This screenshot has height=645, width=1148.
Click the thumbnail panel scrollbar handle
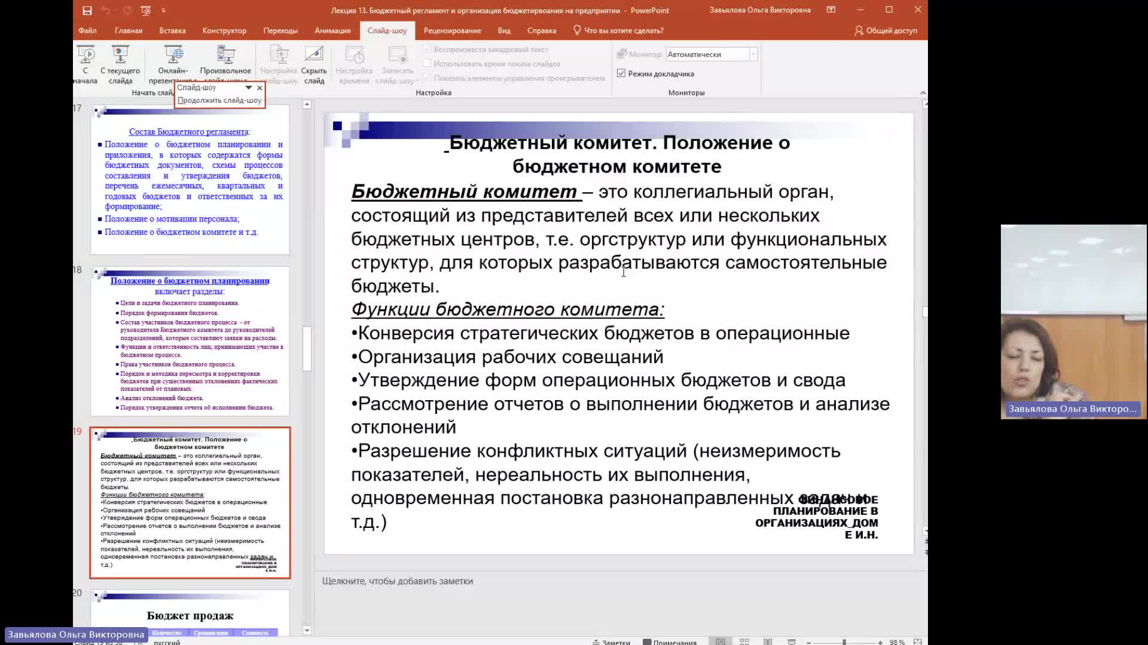307,348
